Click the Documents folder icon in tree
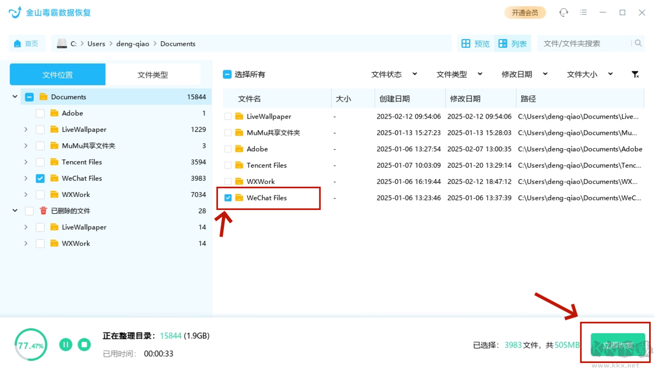 [44, 97]
